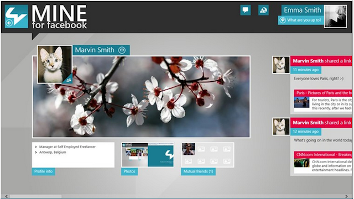The image size is (354, 199).
Task: Open the cherry blossom cover photo
Action: (141, 97)
